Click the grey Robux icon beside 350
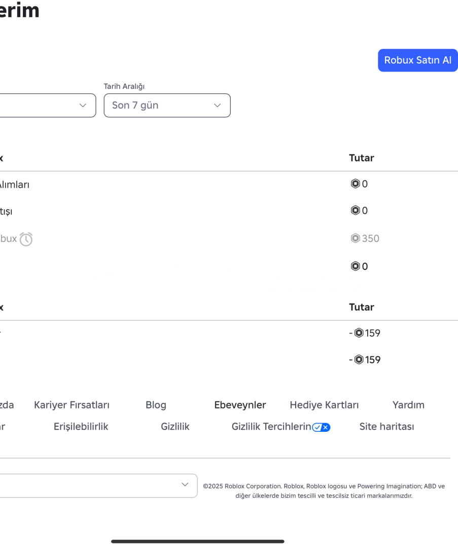The width and height of the screenshot is (458, 548). 355,238
